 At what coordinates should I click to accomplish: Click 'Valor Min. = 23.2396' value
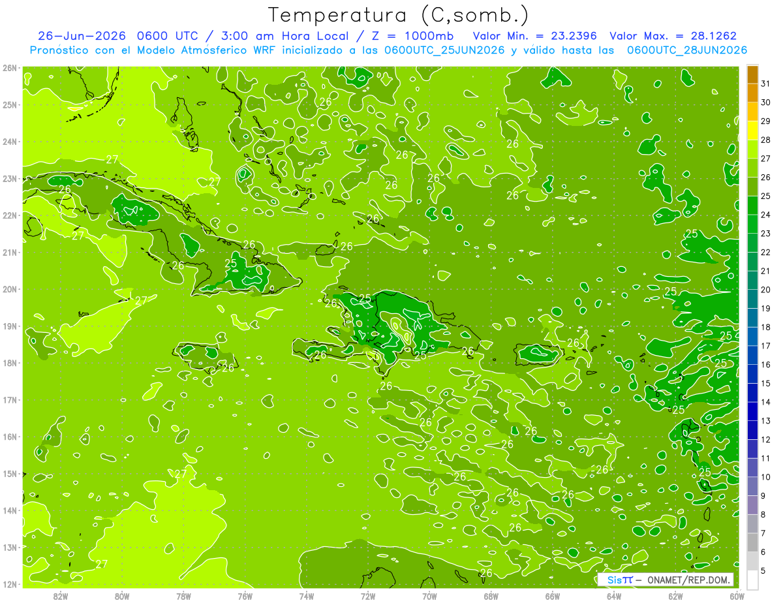pos(534,36)
